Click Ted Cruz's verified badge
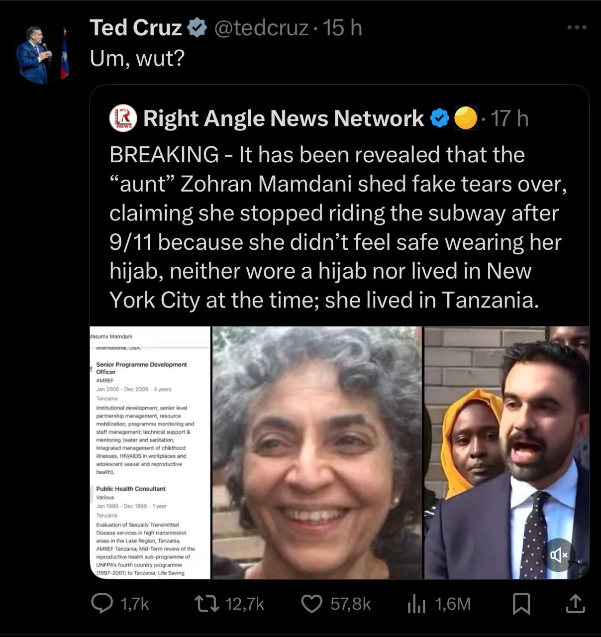Screen dimensions: 601x637 click(197, 28)
